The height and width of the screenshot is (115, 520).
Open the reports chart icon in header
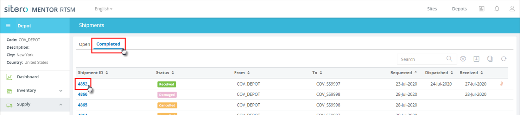point(482,9)
